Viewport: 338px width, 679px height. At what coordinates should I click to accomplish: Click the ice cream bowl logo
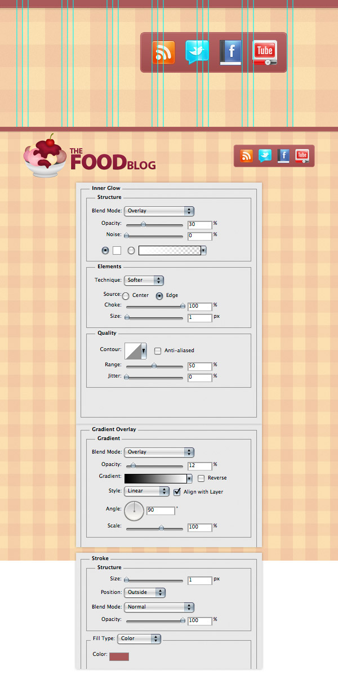tap(45, 157)
